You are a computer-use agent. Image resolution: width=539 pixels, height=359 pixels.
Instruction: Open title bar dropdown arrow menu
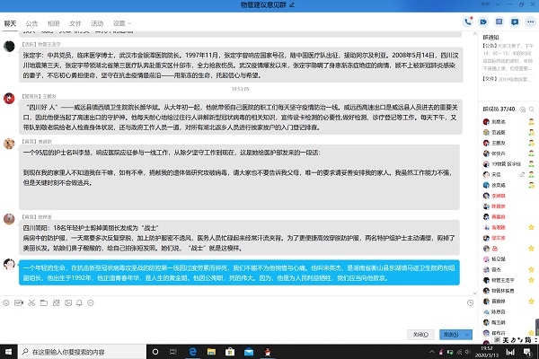click(498, 4)
